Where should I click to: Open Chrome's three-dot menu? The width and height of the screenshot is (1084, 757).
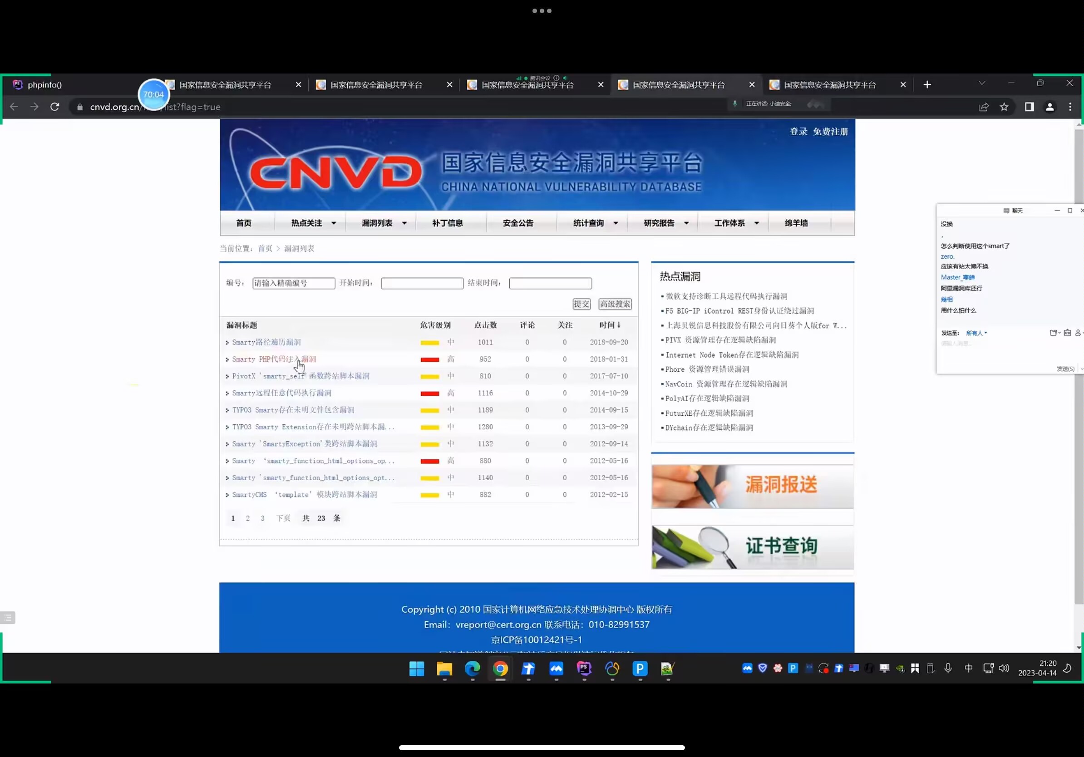click(1070, 107)
